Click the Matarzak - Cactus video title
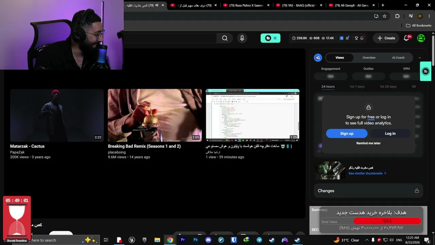 click(27, 146)
